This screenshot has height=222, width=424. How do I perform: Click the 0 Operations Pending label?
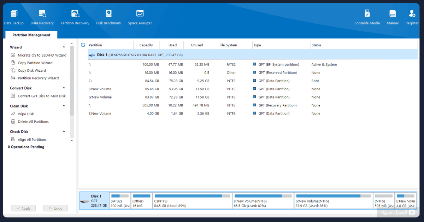(x=26, y=147)
